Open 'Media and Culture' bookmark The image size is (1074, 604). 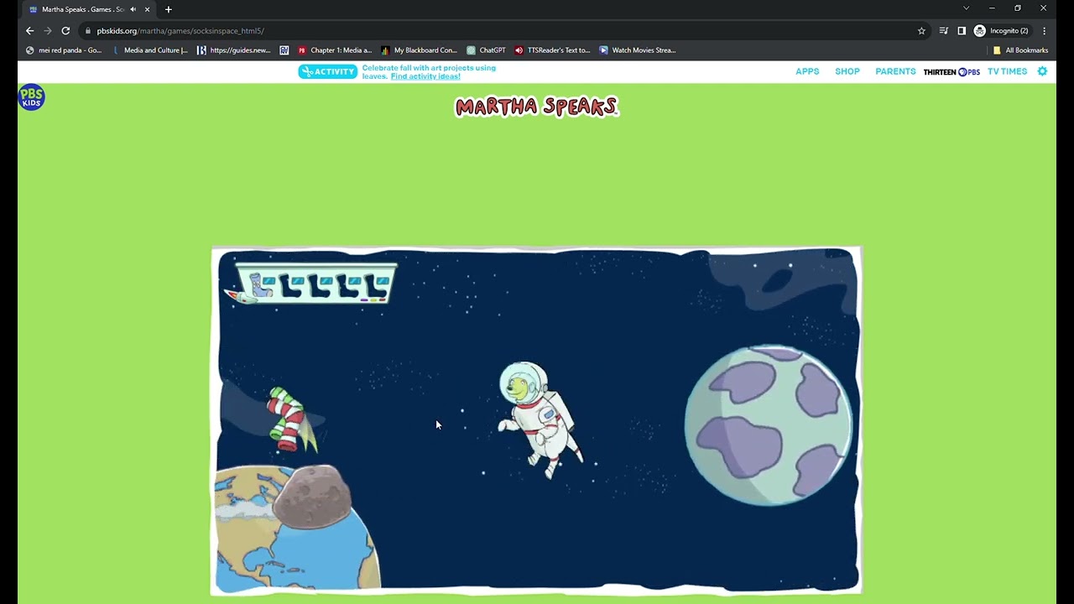149,50
